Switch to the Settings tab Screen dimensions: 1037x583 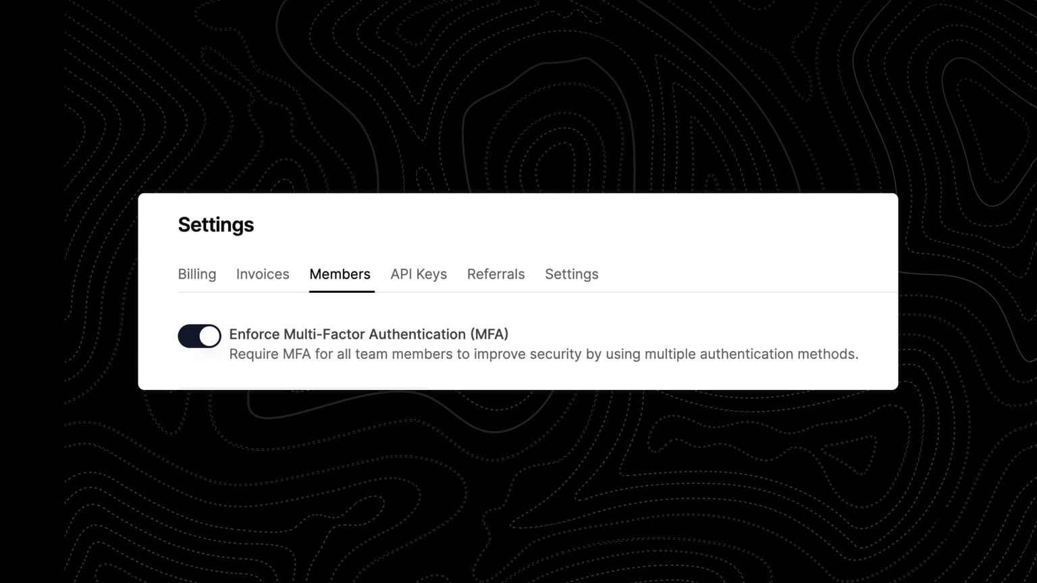coord(571,274)
